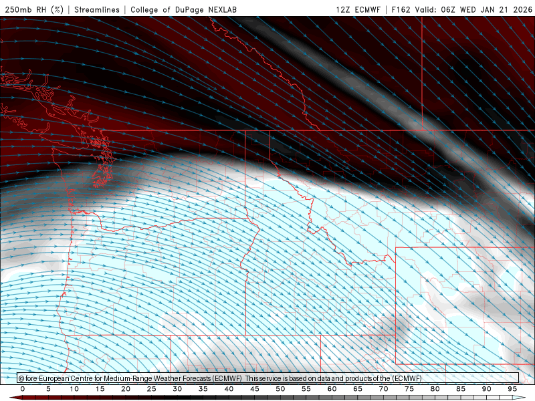Select the 'F162' forecast hour text
Image resolution: width=535 pixels, height=401 pixels.
(x=401, y=9)
